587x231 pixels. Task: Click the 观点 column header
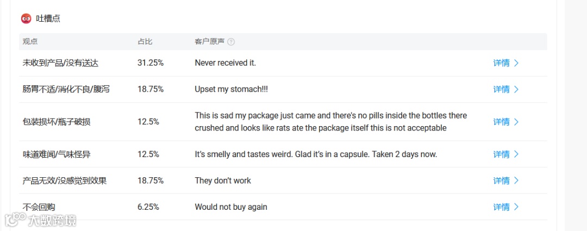[30, 42]
